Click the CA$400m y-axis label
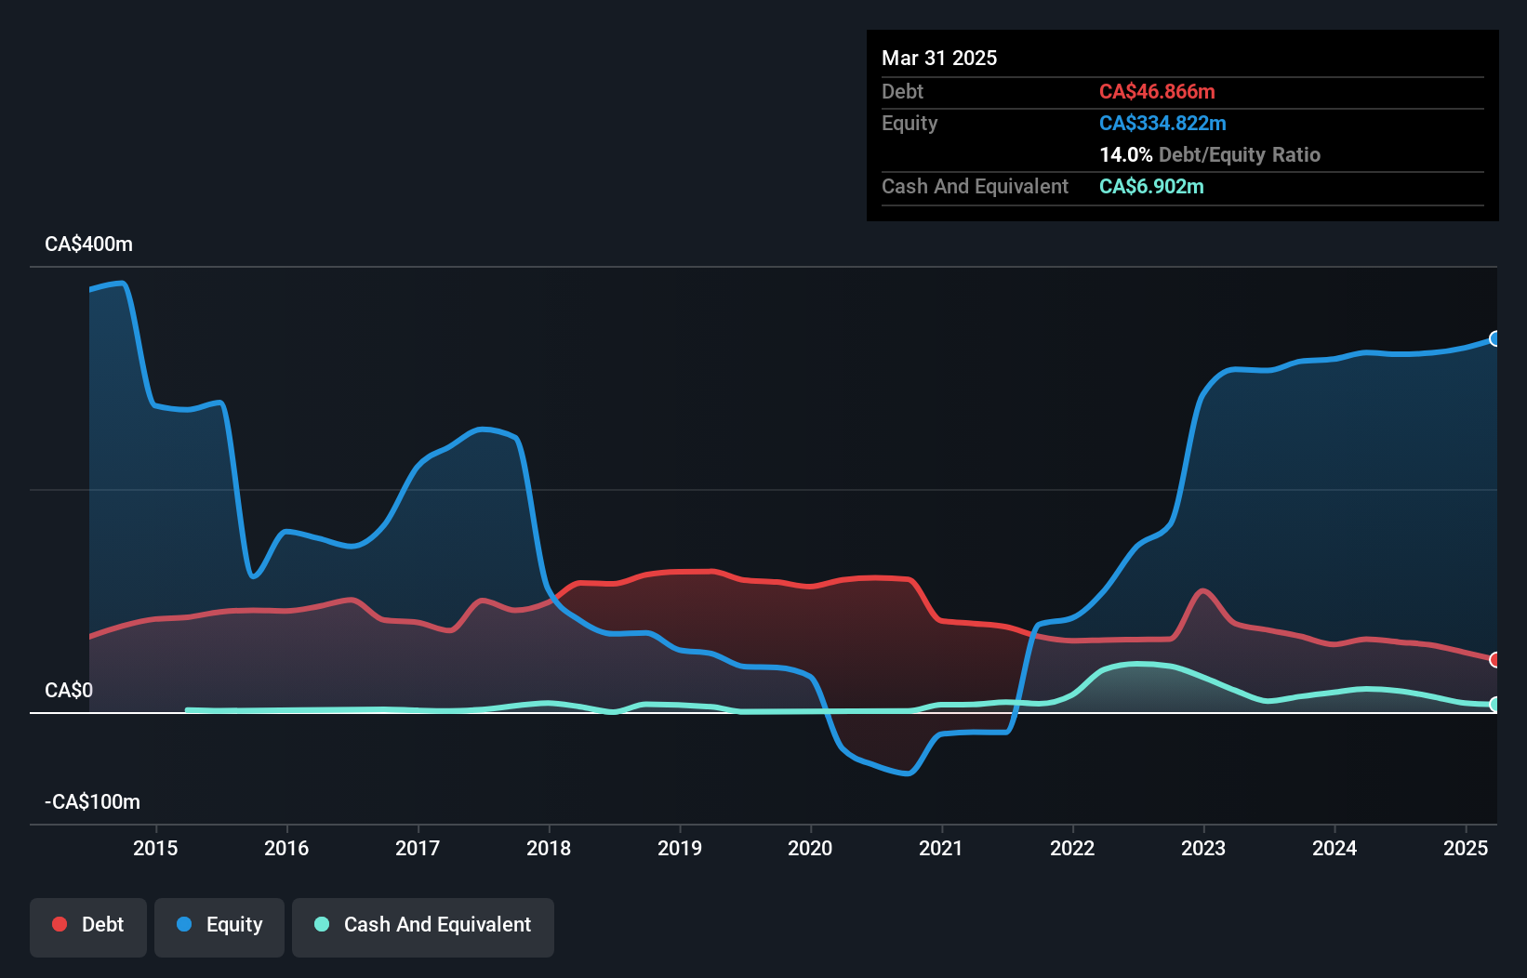This screenshot has height=978, width=1527. coord(89,244)
